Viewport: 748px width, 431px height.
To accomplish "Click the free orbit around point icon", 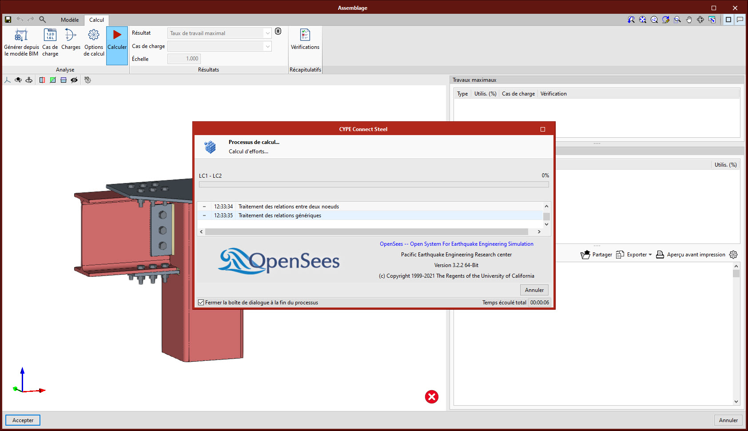I will pos(18,80).
